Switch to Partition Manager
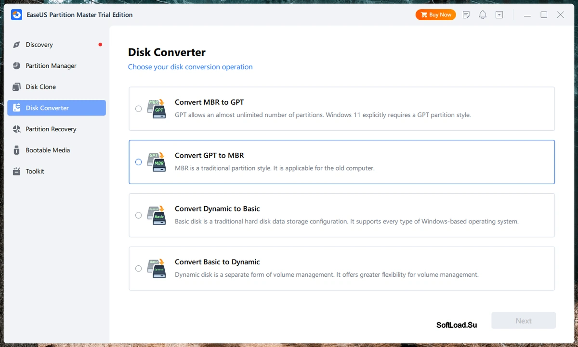 click(57, 66)
